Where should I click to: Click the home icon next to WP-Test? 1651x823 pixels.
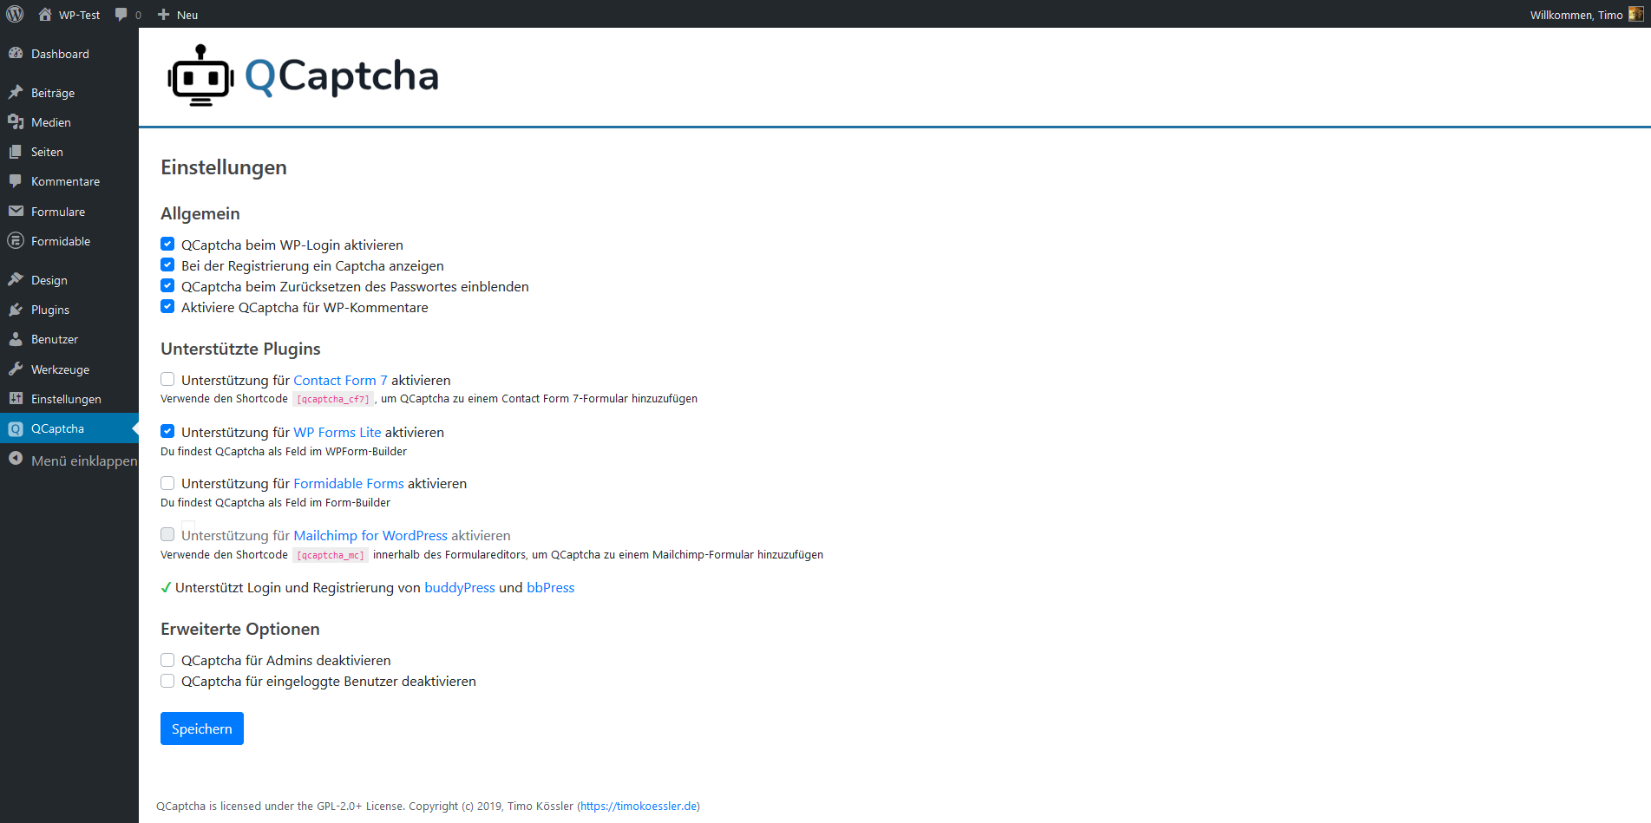[x=45, y=14]
